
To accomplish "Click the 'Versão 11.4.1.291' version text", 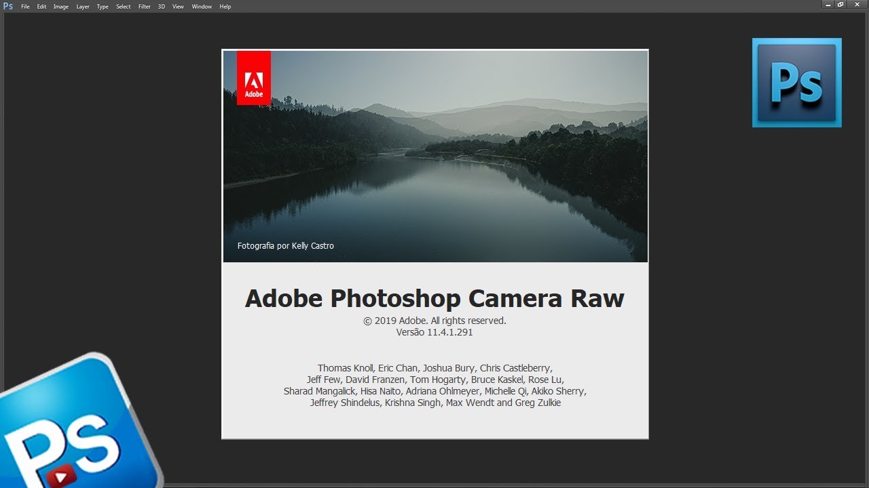I will pos(434,332).
